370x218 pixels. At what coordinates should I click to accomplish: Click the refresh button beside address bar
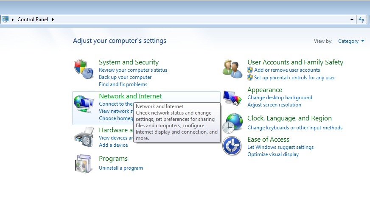click(362, 20)
